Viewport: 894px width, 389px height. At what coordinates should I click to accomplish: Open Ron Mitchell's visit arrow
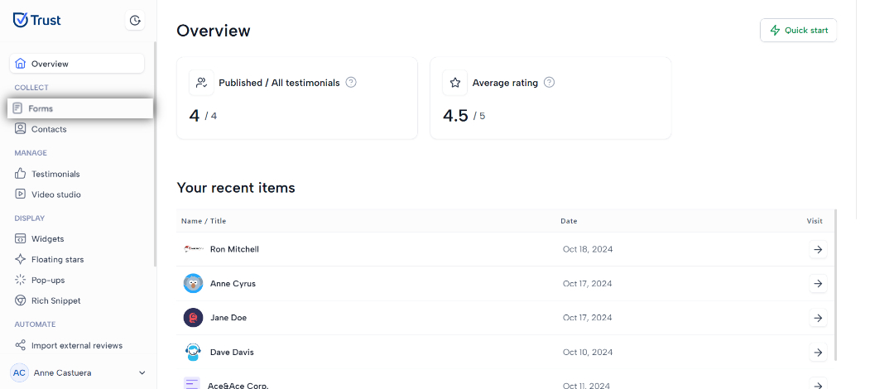(818, 249)
